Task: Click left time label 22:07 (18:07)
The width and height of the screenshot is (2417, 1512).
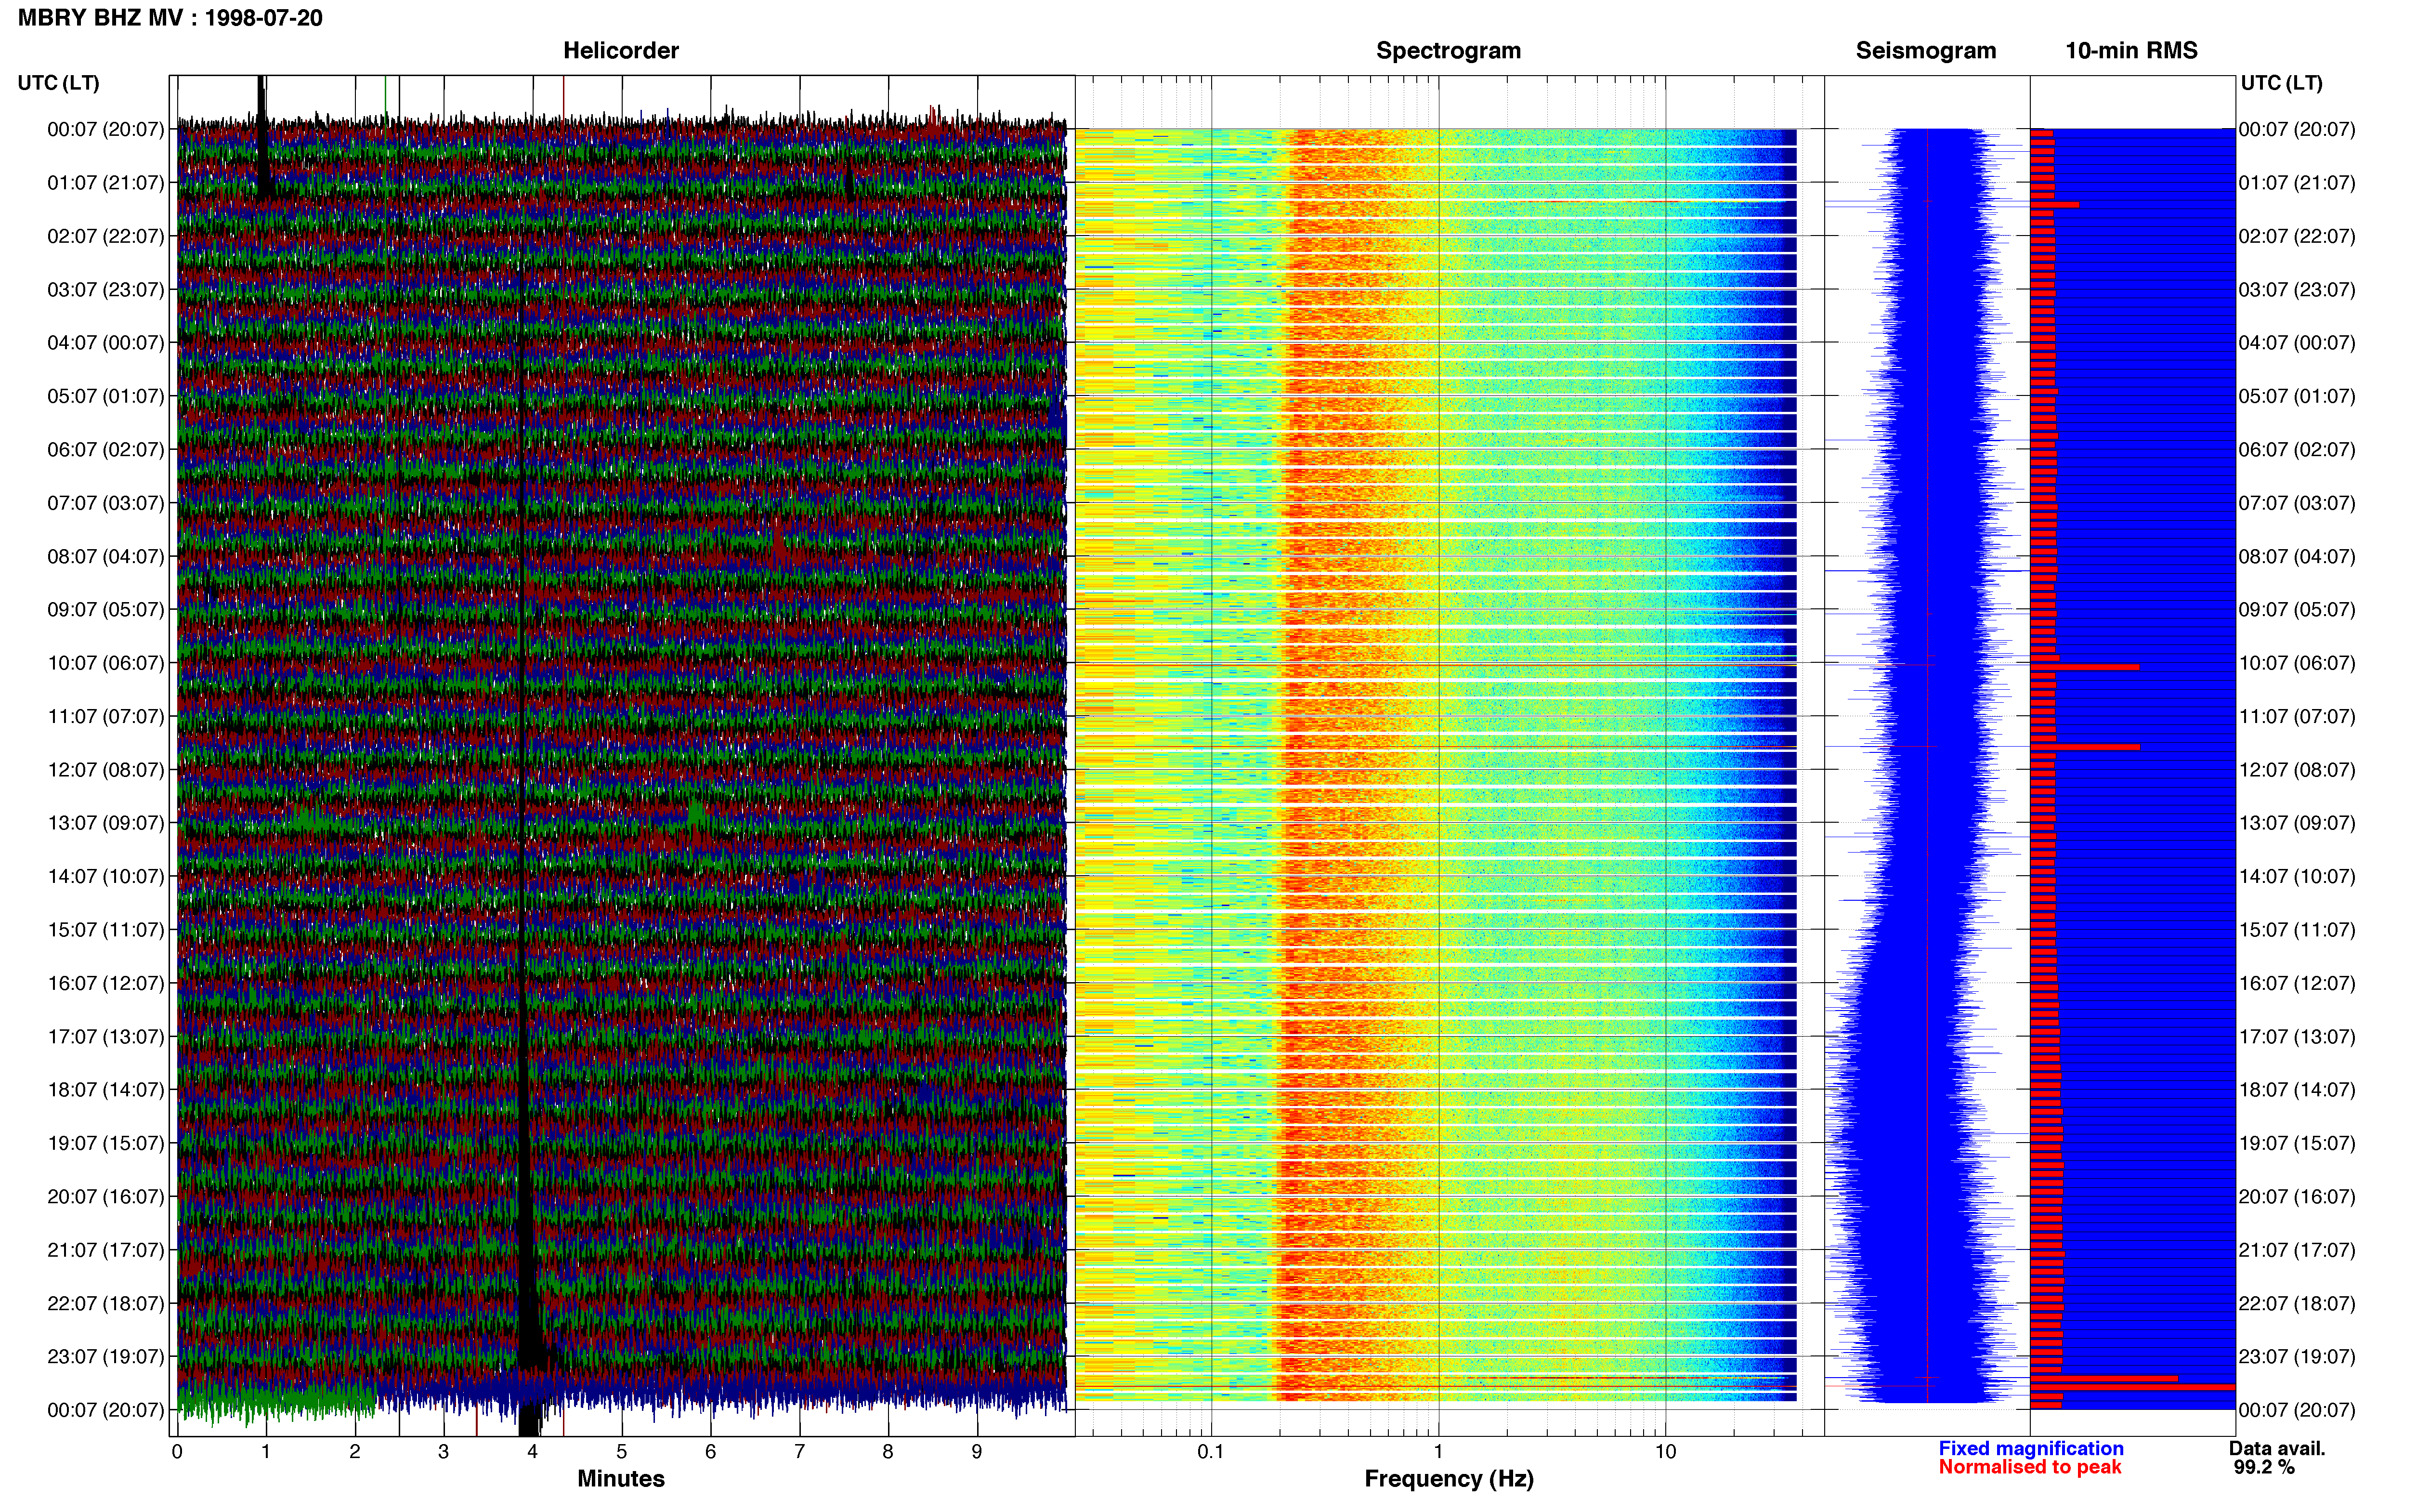Action: [x=105, y=1303]
